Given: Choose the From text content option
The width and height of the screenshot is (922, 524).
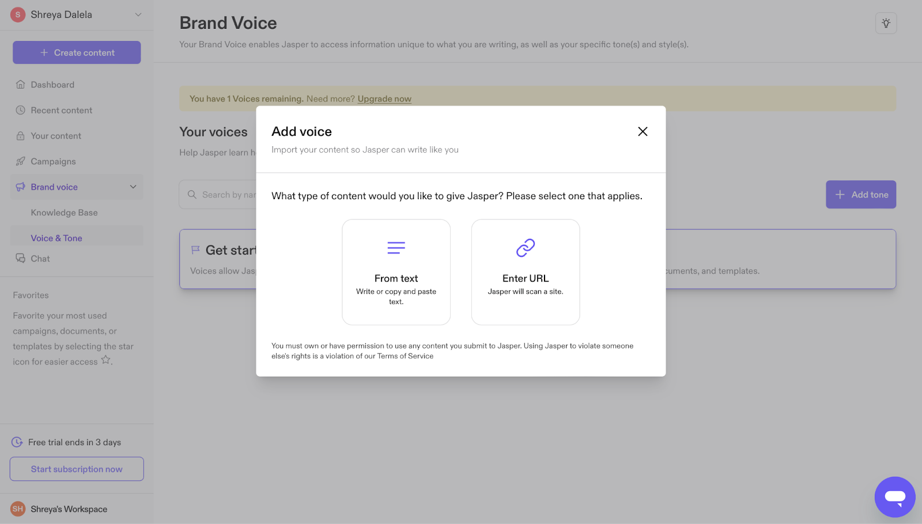Looking at the screenshot, I should point(396,272).
